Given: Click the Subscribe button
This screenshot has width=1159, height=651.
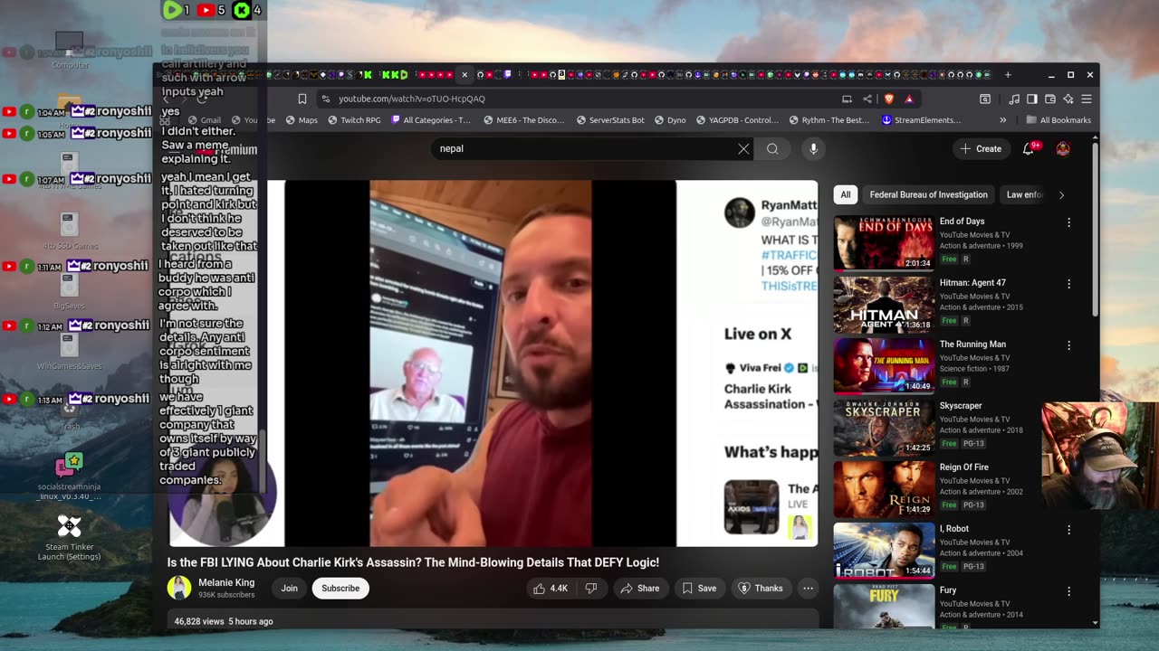Looking at the screenshot, I should coord(340,589).
